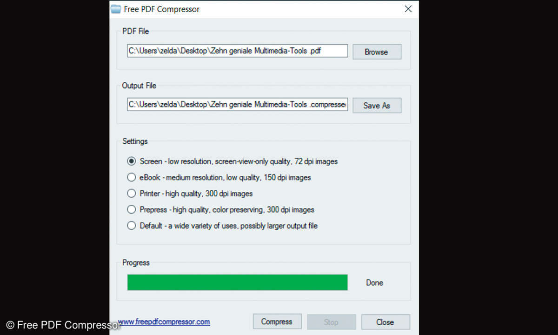Open the www.freepdfcompressor.com link
558x335 pixels.
tap(164, 322)
